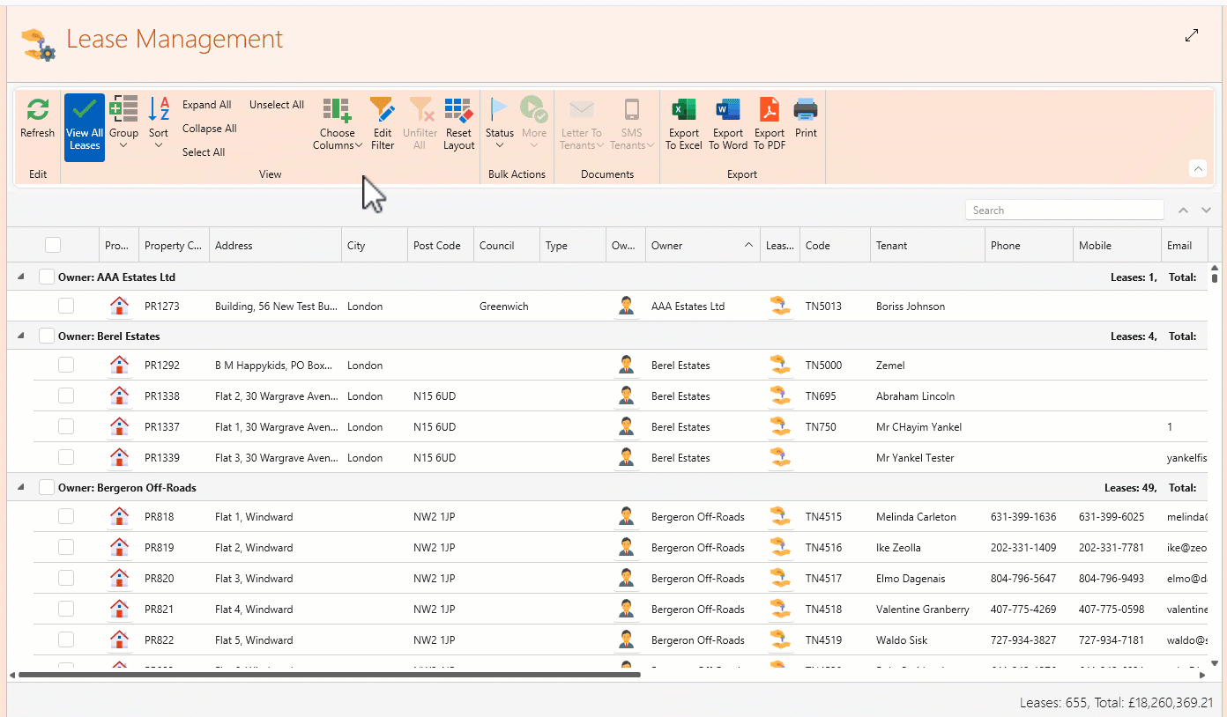Tick the checkbox on row PR1292
The width and height of the screenshot is (1227, 717).
point(66,365)
